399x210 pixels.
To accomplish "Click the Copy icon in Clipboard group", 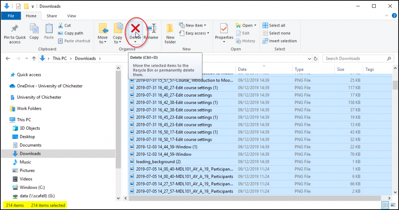I will pyautogui.click(x=34, y=29).
